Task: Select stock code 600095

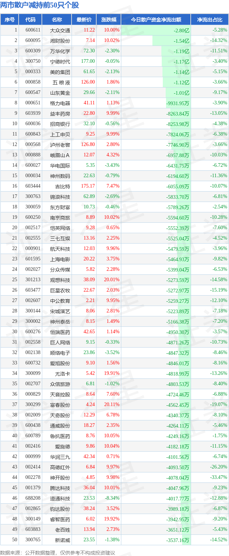Action: [33, 41]
